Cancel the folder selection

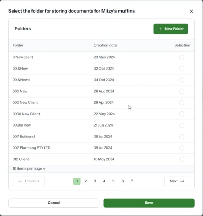click(54, 203)
